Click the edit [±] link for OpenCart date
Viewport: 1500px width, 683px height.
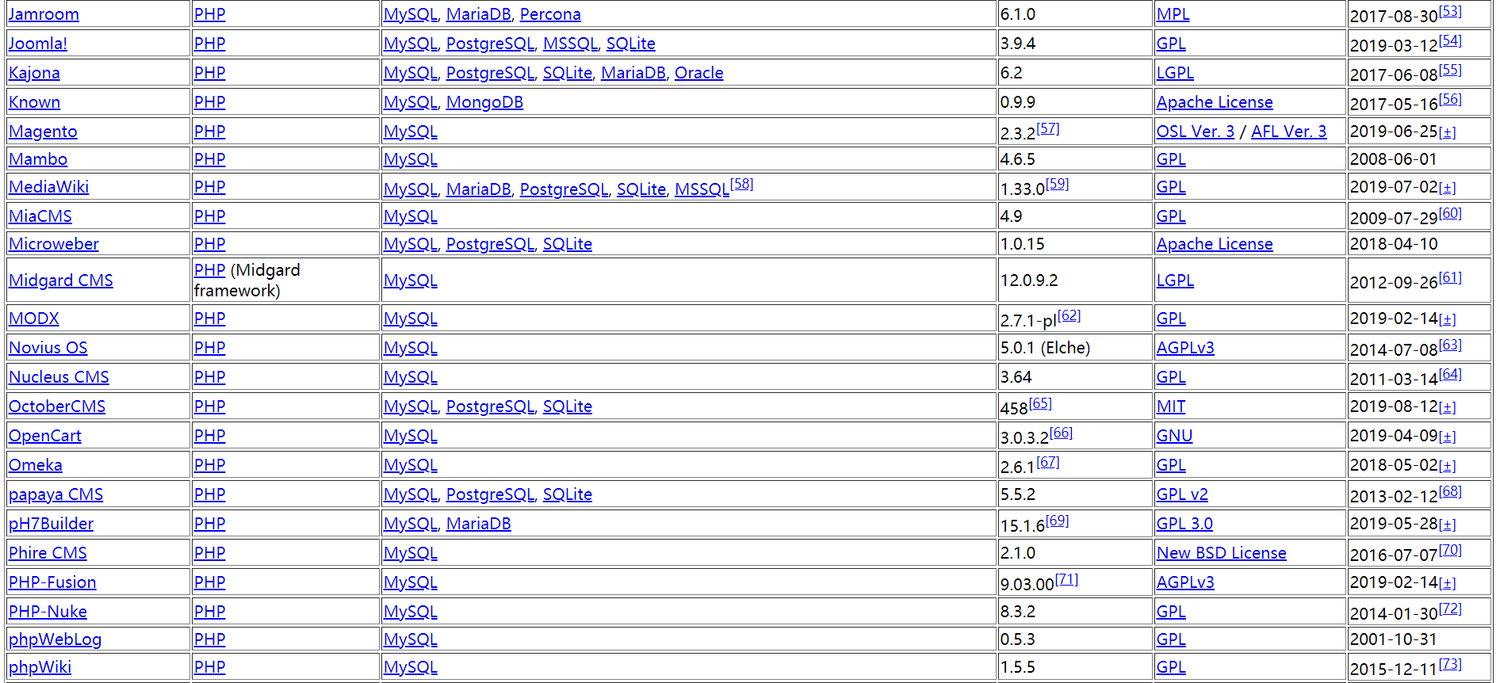pyautogui.click(x=1448, y=437)
